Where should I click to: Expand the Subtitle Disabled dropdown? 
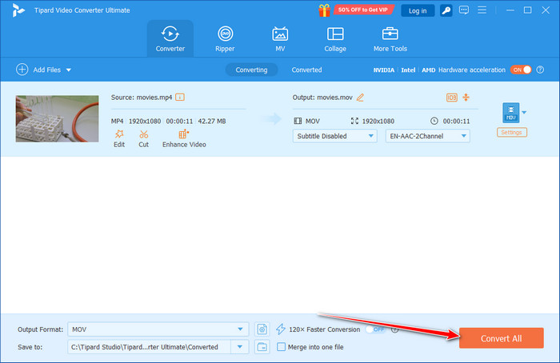pyautogui.click(x=335, y=136)
